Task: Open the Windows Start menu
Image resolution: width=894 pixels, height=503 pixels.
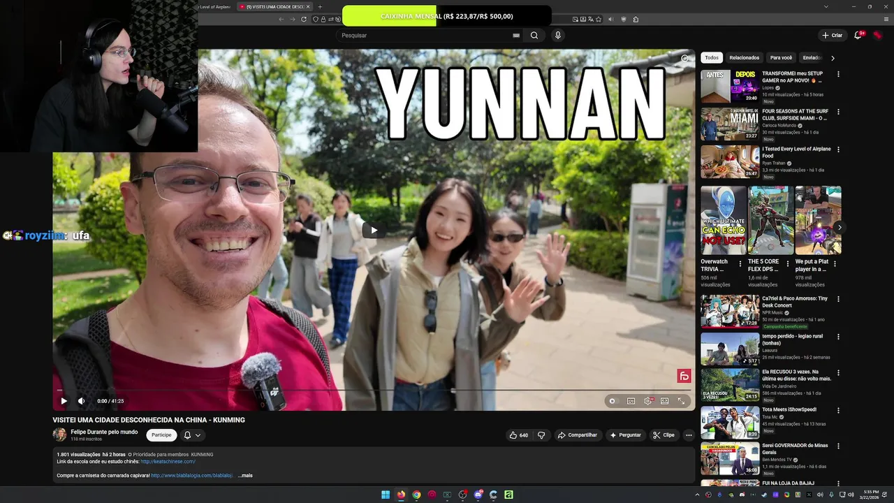Action: coord(386,495)
